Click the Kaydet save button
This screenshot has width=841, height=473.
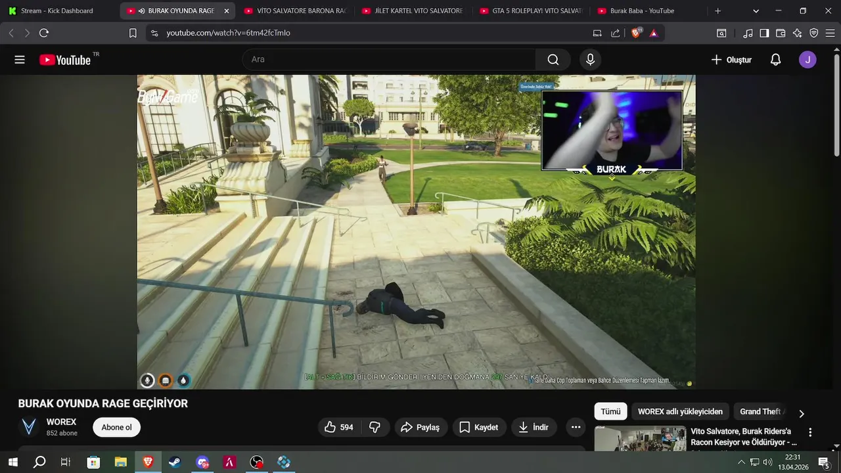point(478,427)
